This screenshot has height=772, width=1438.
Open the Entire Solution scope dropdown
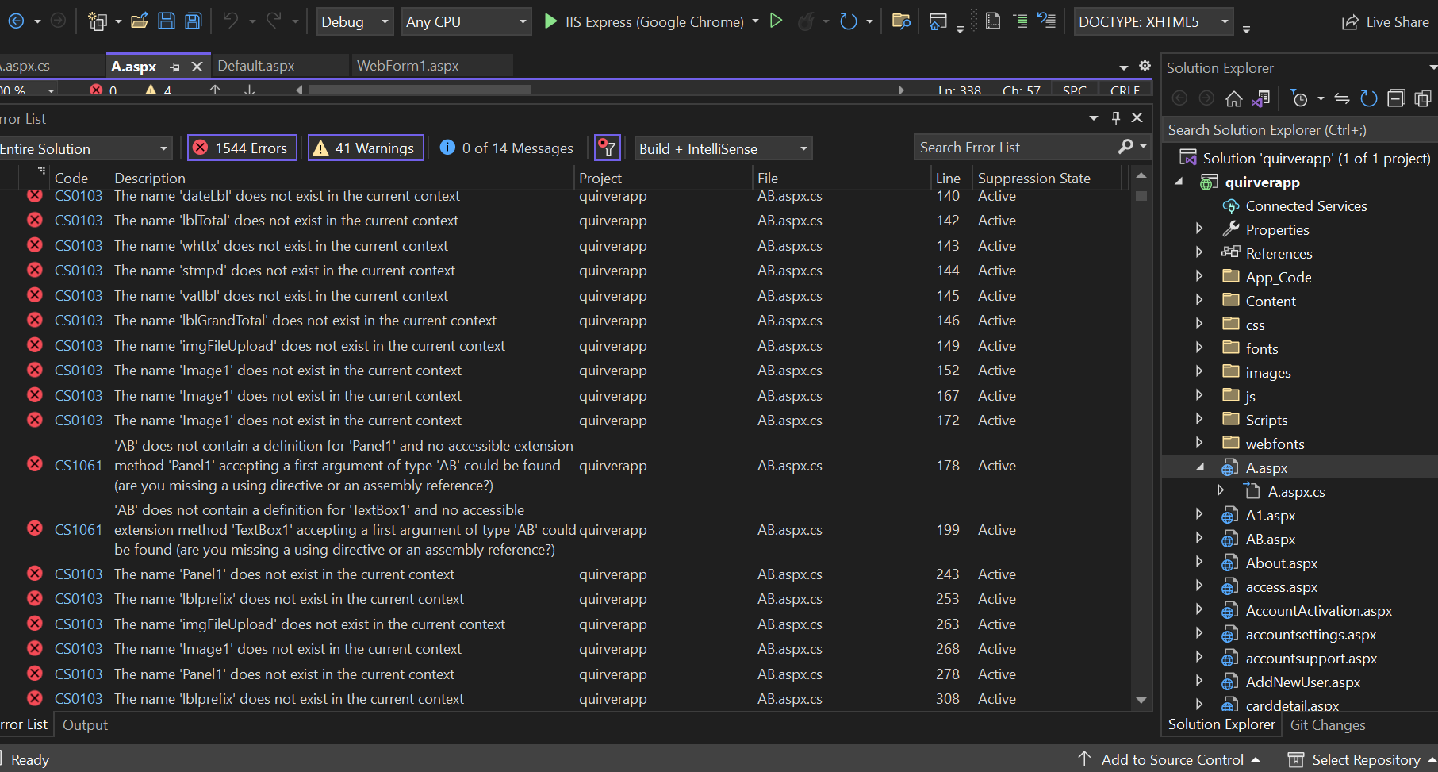coord(84,148)
